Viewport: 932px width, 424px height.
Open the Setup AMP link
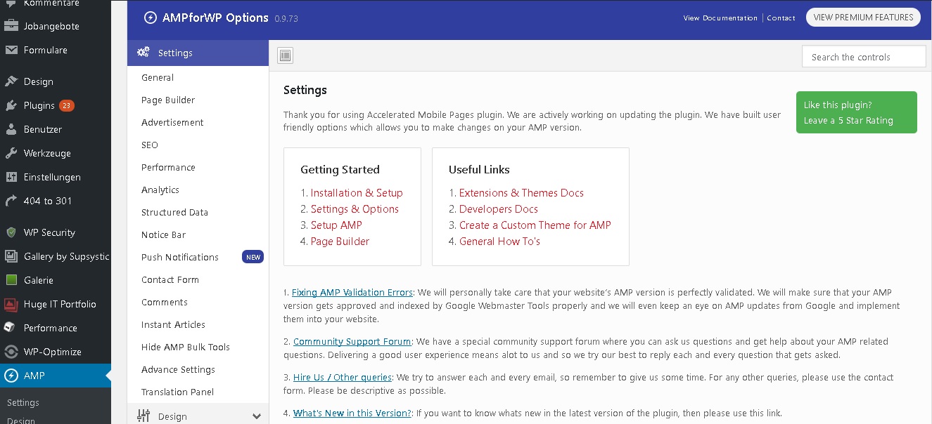coord(336,225)
